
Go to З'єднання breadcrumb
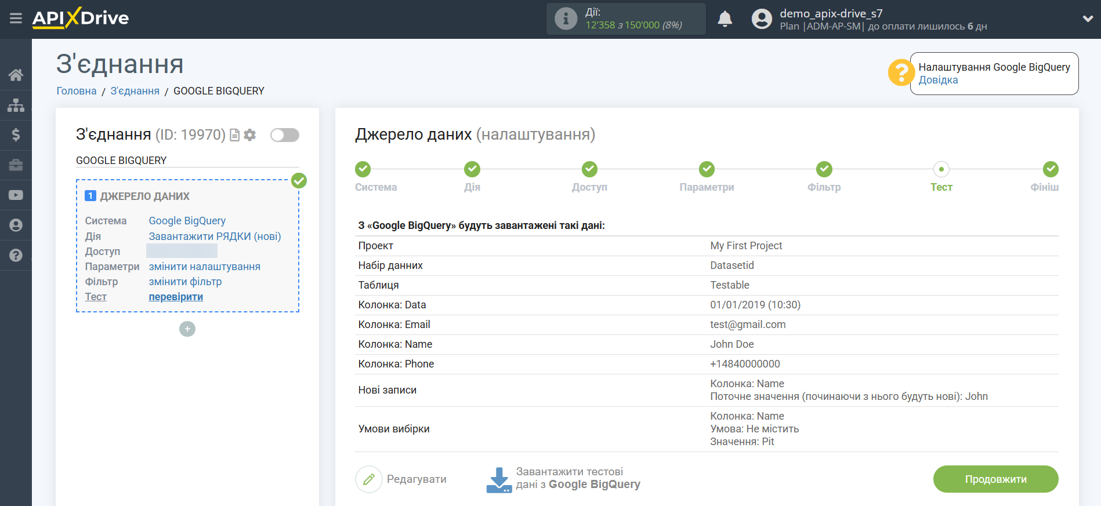tap(135, 91)
